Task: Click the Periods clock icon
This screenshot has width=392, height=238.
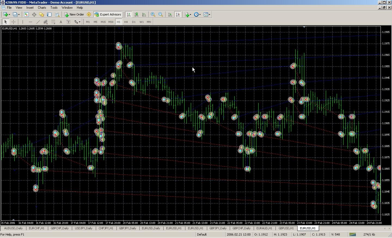Action: tap(196, 14)
